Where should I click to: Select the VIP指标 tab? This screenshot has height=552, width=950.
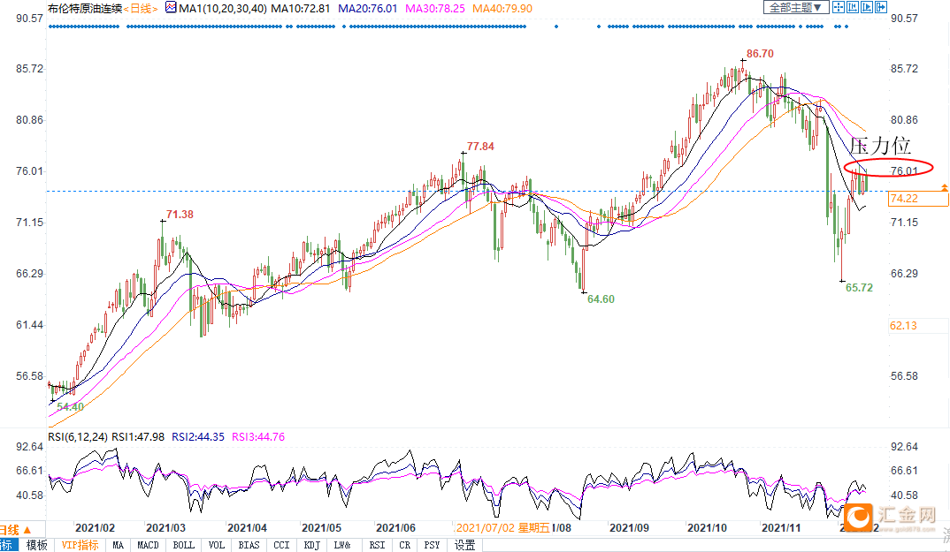pos(80,545)
